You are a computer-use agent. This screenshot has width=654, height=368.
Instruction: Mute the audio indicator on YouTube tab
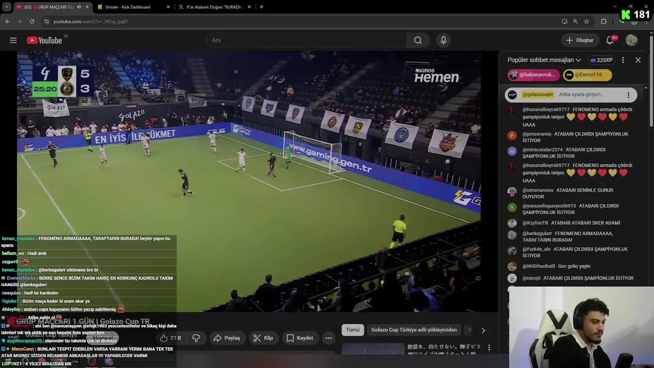[79, 7]
